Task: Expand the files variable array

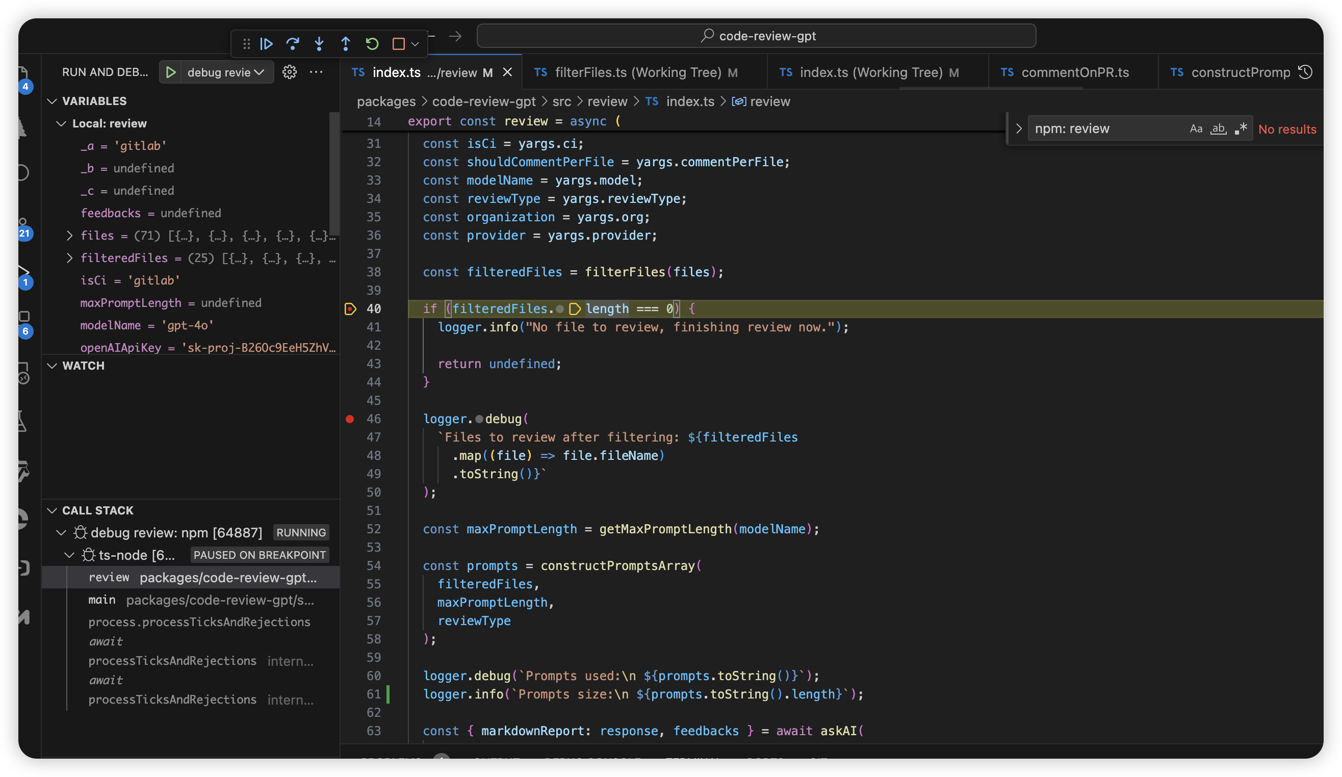Action: click(x=70, y=236)
